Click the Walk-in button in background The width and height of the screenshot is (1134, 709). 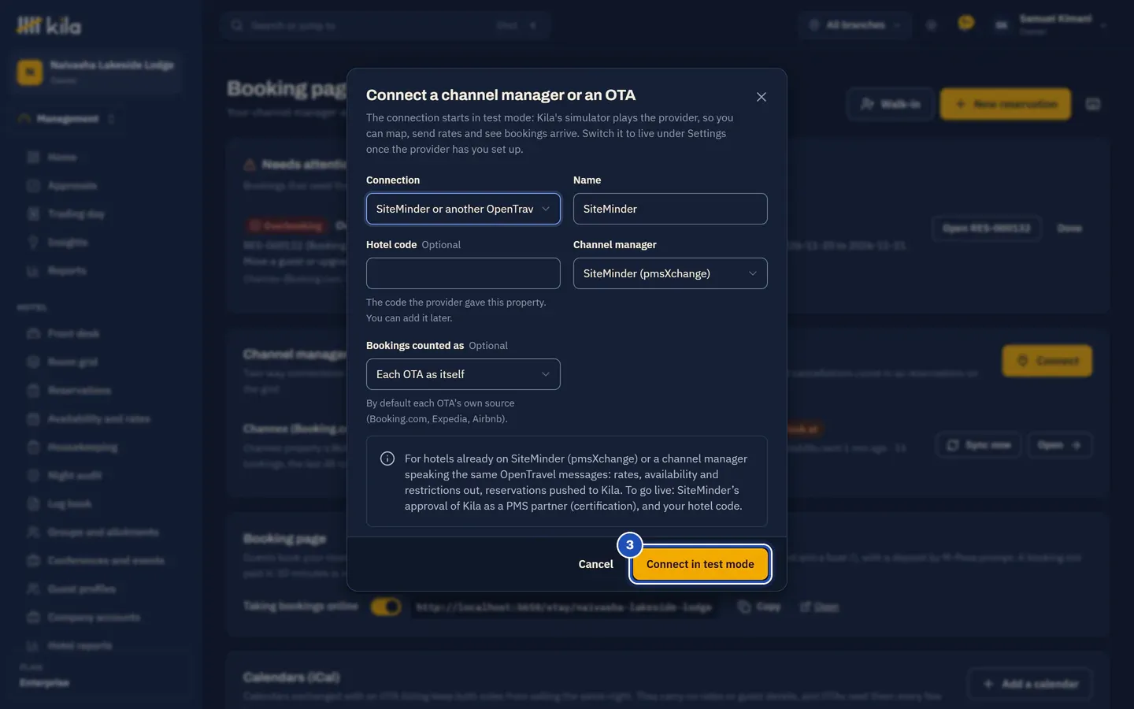click(891, 104)
